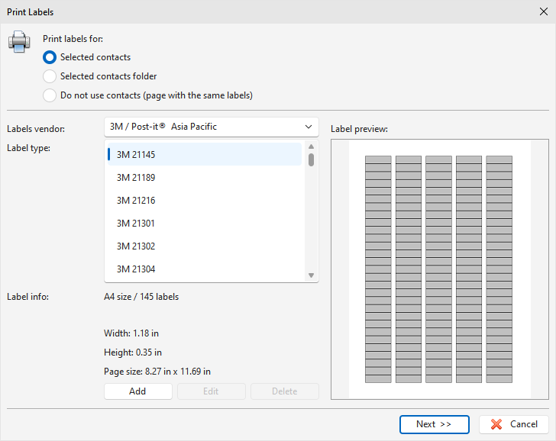Click the 'Width: 1.18 in' text

click(131, 333)
